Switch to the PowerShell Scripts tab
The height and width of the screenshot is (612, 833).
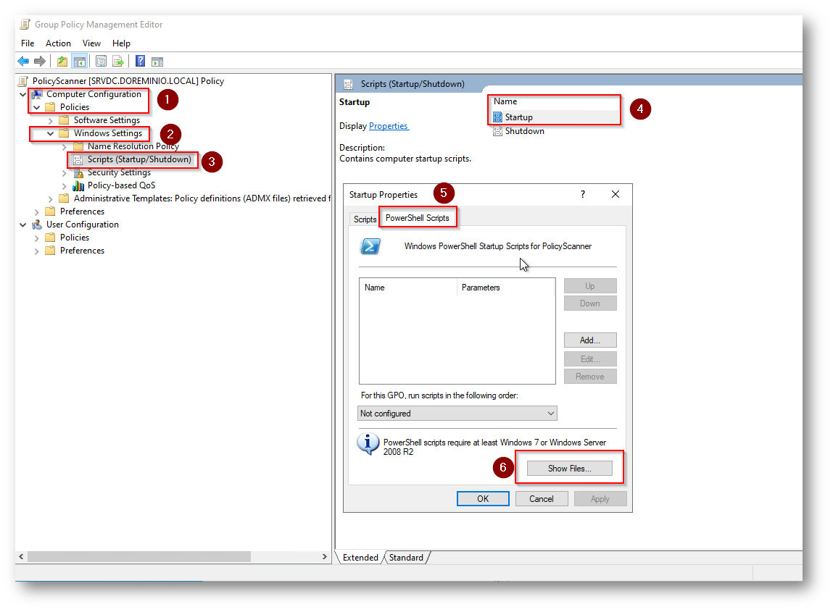(x=418, y=217)
